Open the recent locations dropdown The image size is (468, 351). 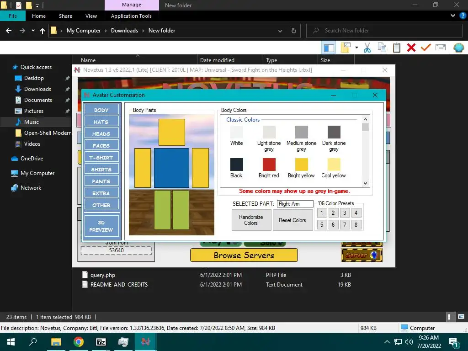tap(33, 31)
